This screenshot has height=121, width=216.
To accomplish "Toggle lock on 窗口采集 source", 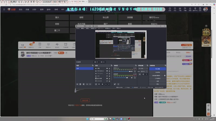I will tap(110, 79).
